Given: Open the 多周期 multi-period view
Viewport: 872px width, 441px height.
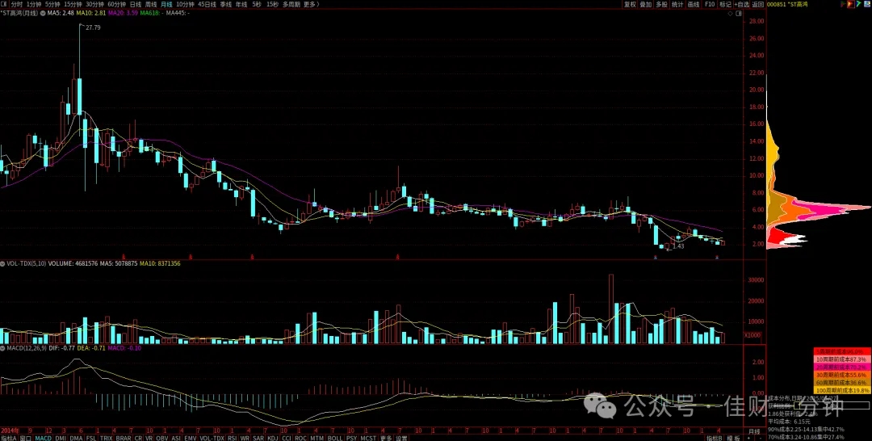Looking at the screenshot, I should pyautogui.click(x=291, y=5).
